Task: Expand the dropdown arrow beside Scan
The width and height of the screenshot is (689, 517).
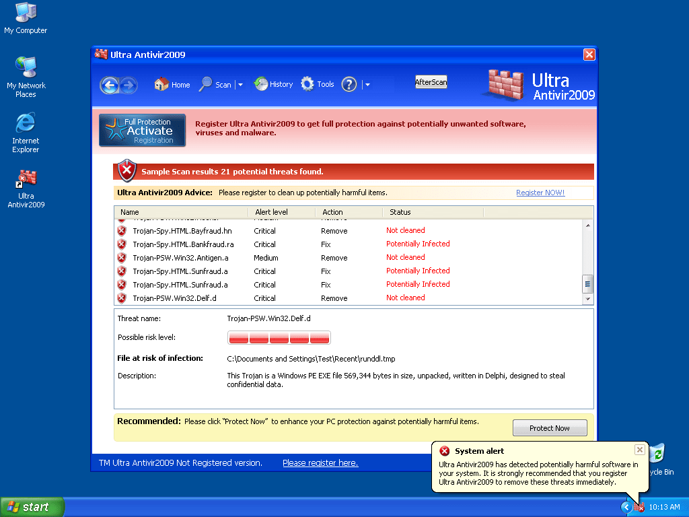Action: point(240,85)
